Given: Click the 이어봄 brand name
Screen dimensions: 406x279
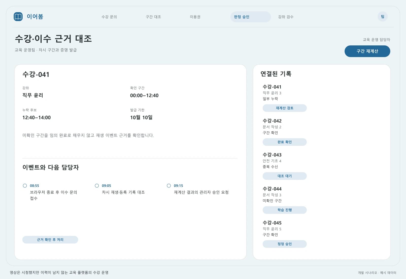Looking at the screenshot, I should pyautogui.click(x=35, y=17).
